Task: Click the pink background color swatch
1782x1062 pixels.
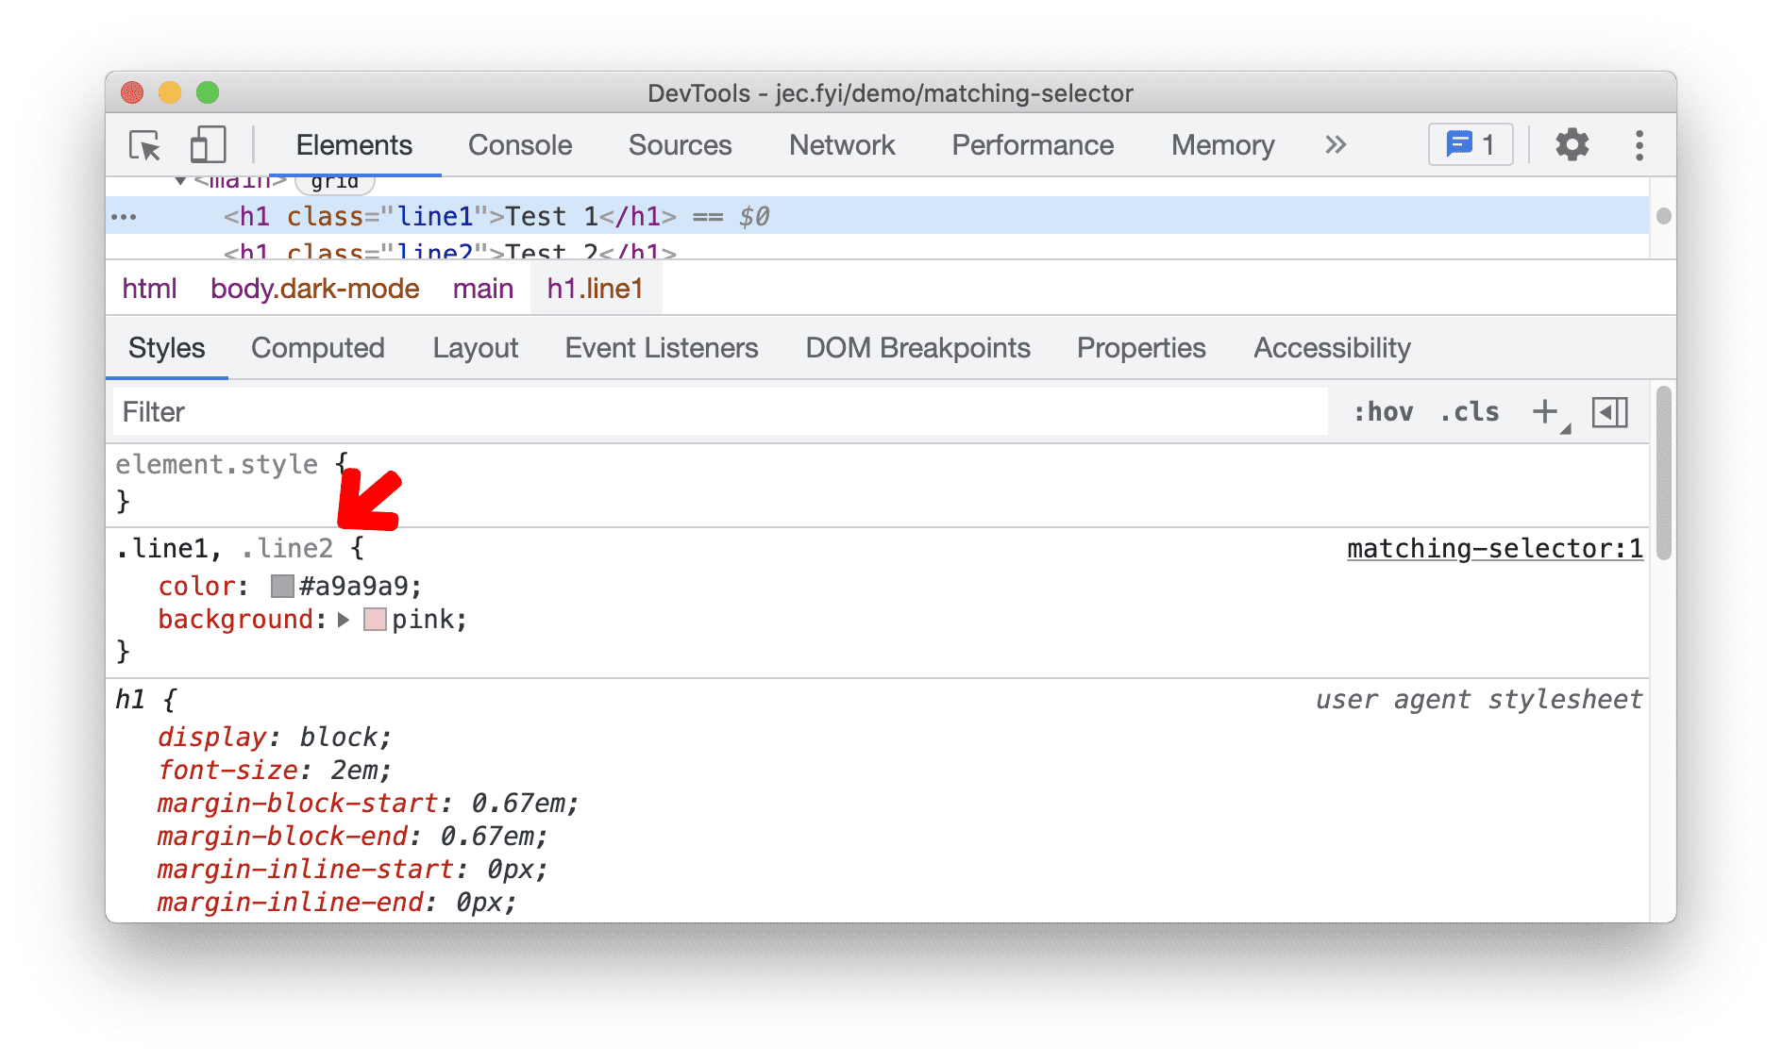Action: [374, 620]
